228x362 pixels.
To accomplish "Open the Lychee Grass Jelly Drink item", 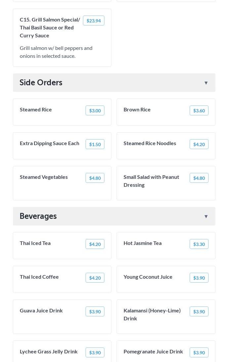I will point(49,351).
